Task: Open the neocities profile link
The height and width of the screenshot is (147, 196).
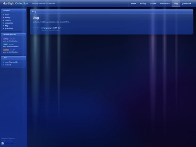Action: coord(11,62)
